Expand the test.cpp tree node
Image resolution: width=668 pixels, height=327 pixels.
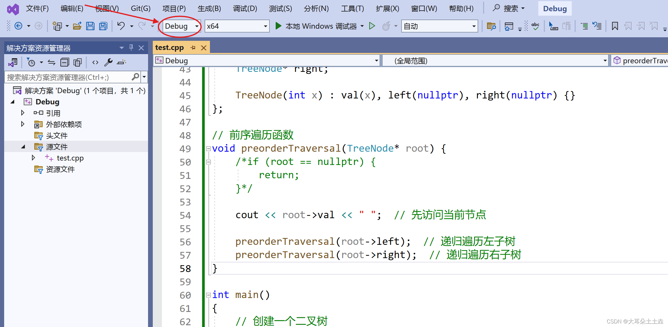(33, 158)
